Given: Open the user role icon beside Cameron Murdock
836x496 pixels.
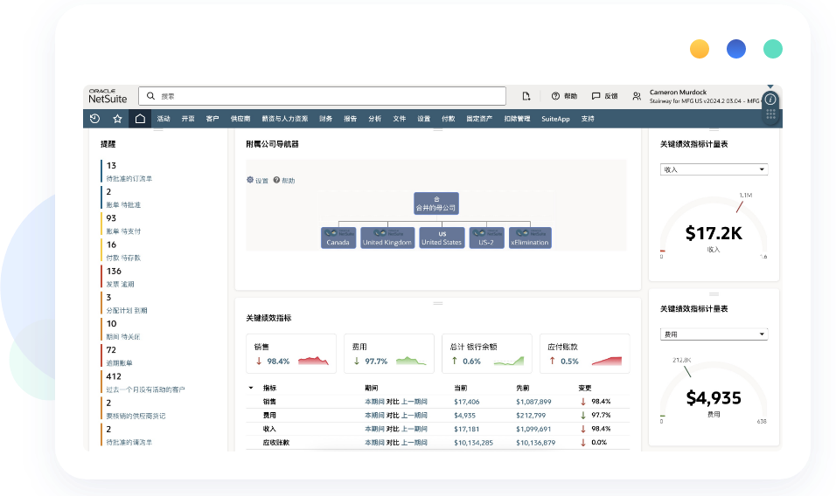Looking at the screenshot, I should coord(637,96).
